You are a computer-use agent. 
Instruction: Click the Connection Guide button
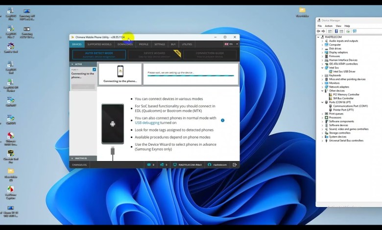[x=210, y=54]
